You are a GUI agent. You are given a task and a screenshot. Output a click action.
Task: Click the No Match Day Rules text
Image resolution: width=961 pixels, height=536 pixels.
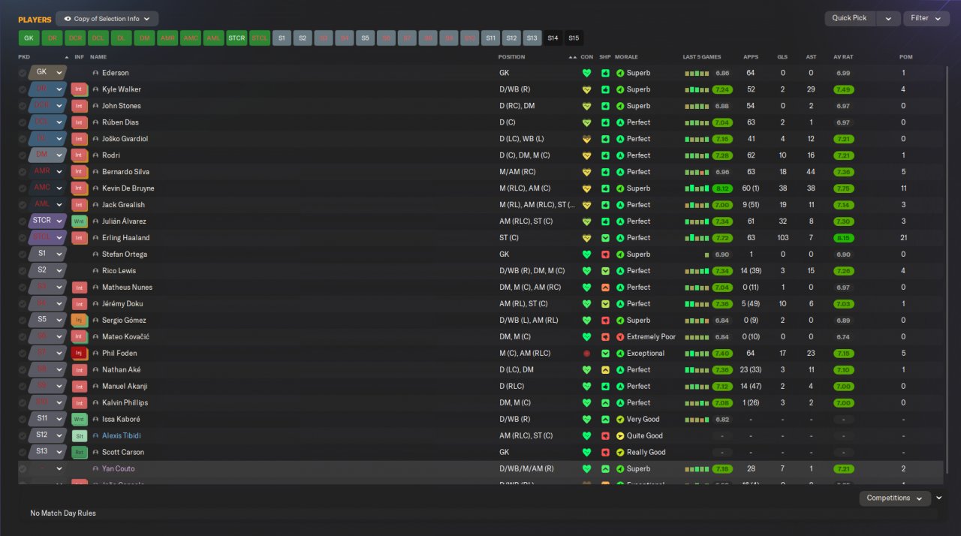click(63, 513)
